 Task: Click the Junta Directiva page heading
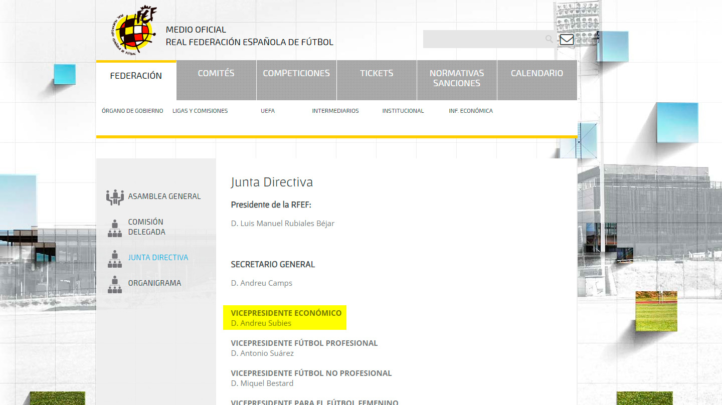272,182
